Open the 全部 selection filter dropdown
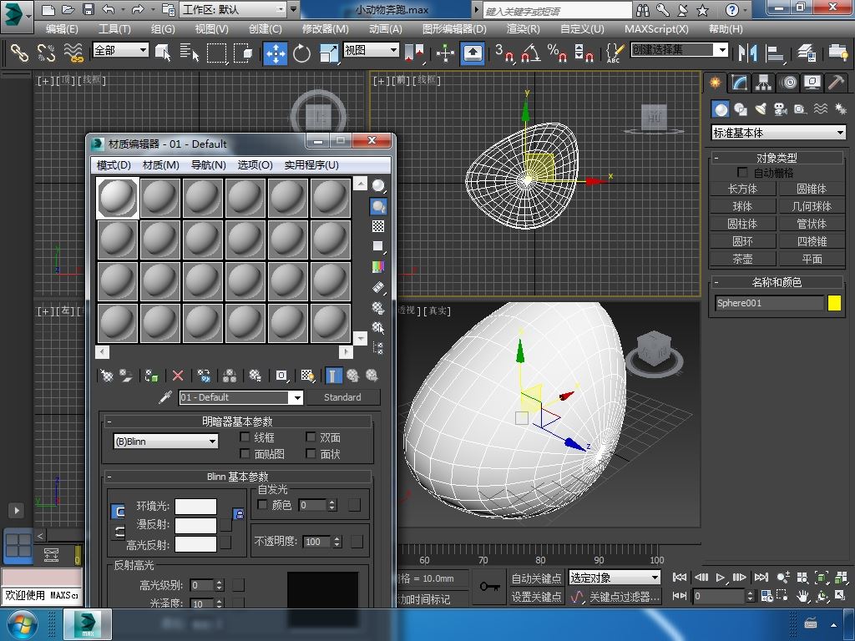The image size is (855, 641). [120, 50]
